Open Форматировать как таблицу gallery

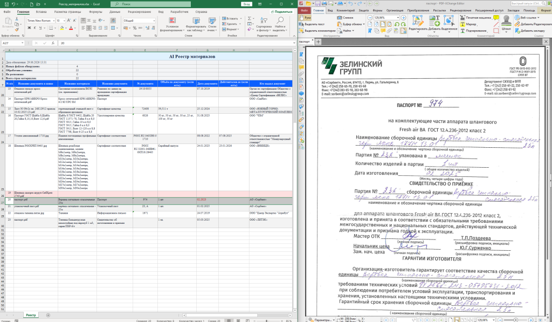[x=196, y=24]
